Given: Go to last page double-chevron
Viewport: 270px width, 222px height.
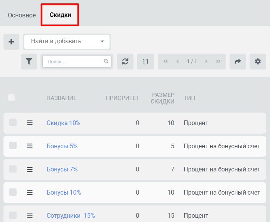Looking at the screenshot, I should [218, 61].
